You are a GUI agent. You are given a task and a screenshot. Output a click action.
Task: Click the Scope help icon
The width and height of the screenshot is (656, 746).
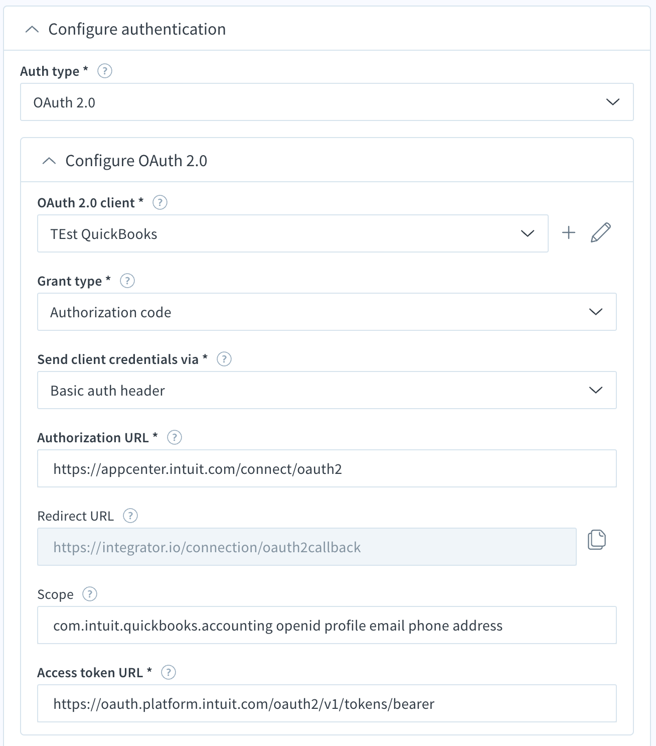tap(90, 594)
